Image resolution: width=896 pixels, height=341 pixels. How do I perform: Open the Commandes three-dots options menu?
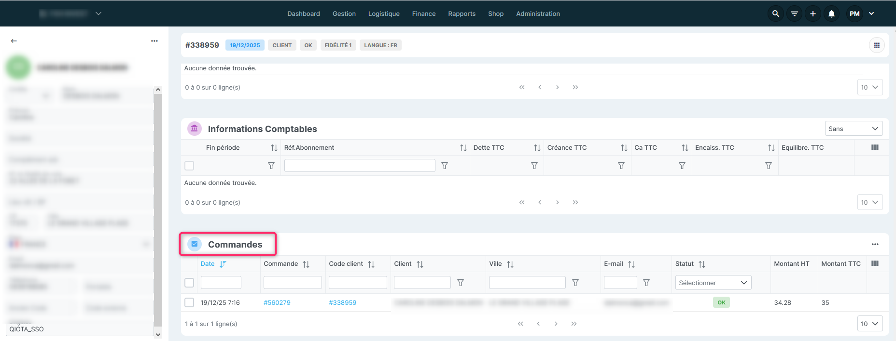pos(875,244)
